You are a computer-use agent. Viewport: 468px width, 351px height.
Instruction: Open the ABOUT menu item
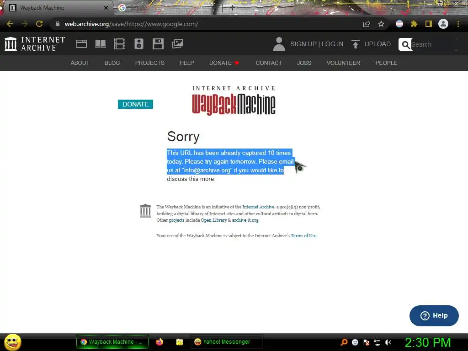(80, 63)
